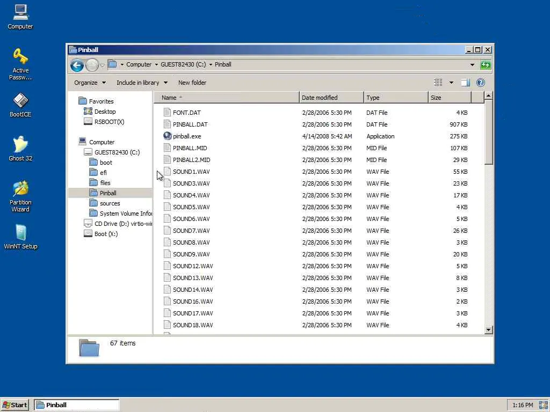
Task: Select RSBOOT(X) in Favorites
Action: [x=109, y=122]
